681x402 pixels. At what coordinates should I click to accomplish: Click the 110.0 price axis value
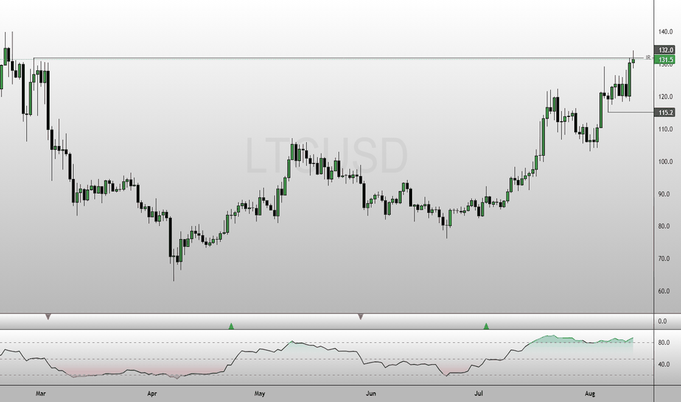(666, 129)
